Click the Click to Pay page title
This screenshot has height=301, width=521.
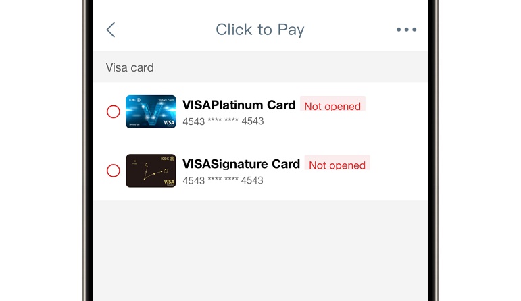260,30
